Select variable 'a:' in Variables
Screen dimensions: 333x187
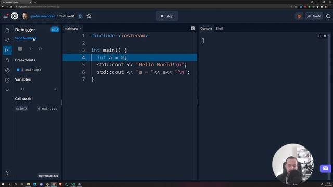pos(22,89)
